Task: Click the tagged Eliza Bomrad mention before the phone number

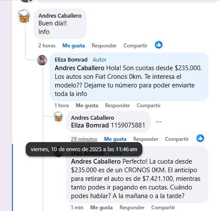Action: click(90, 125)
